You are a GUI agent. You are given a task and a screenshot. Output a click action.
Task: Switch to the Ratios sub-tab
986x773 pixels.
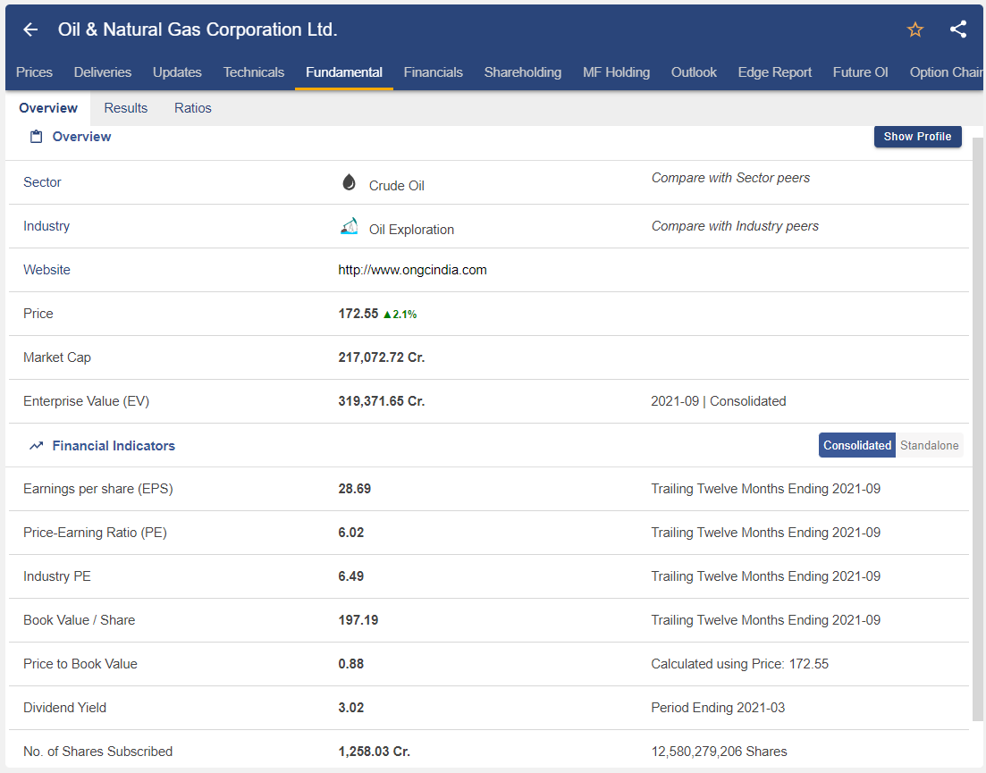pyautogui.click(x=192, y=108)
